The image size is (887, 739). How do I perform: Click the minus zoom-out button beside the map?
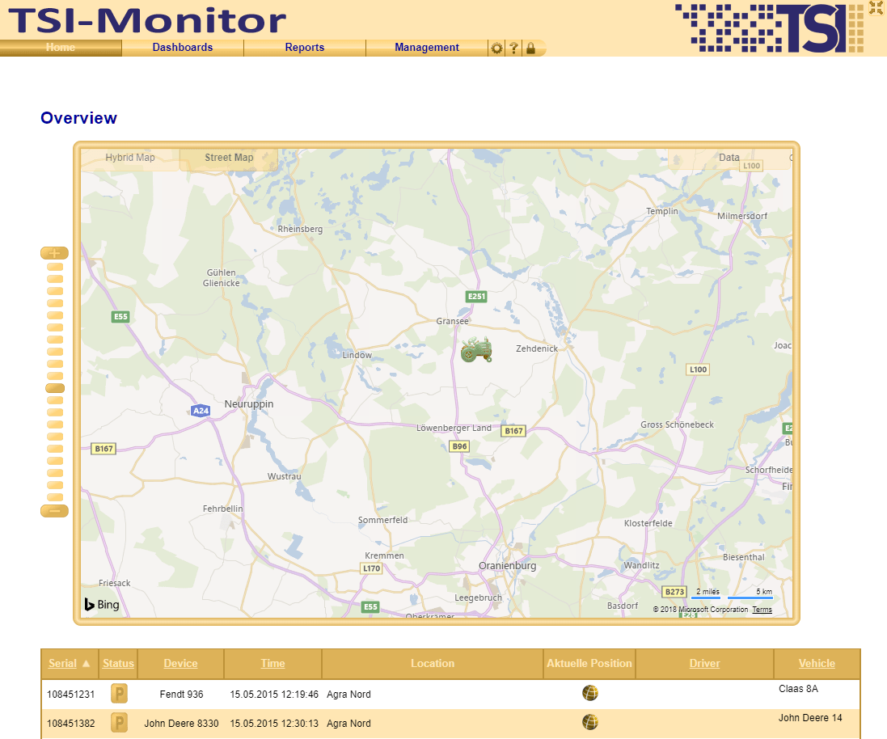point(54,511)
